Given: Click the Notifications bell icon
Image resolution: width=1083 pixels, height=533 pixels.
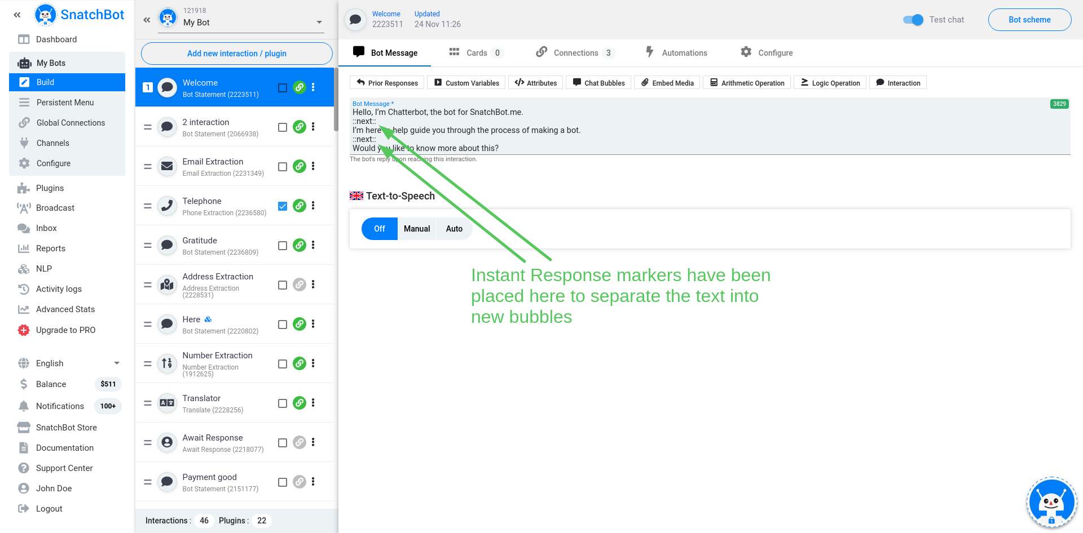Looking at the screenshot, I should tap(24, 406).
